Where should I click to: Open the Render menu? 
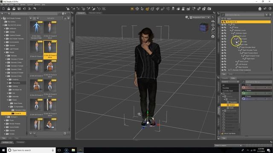23,5
